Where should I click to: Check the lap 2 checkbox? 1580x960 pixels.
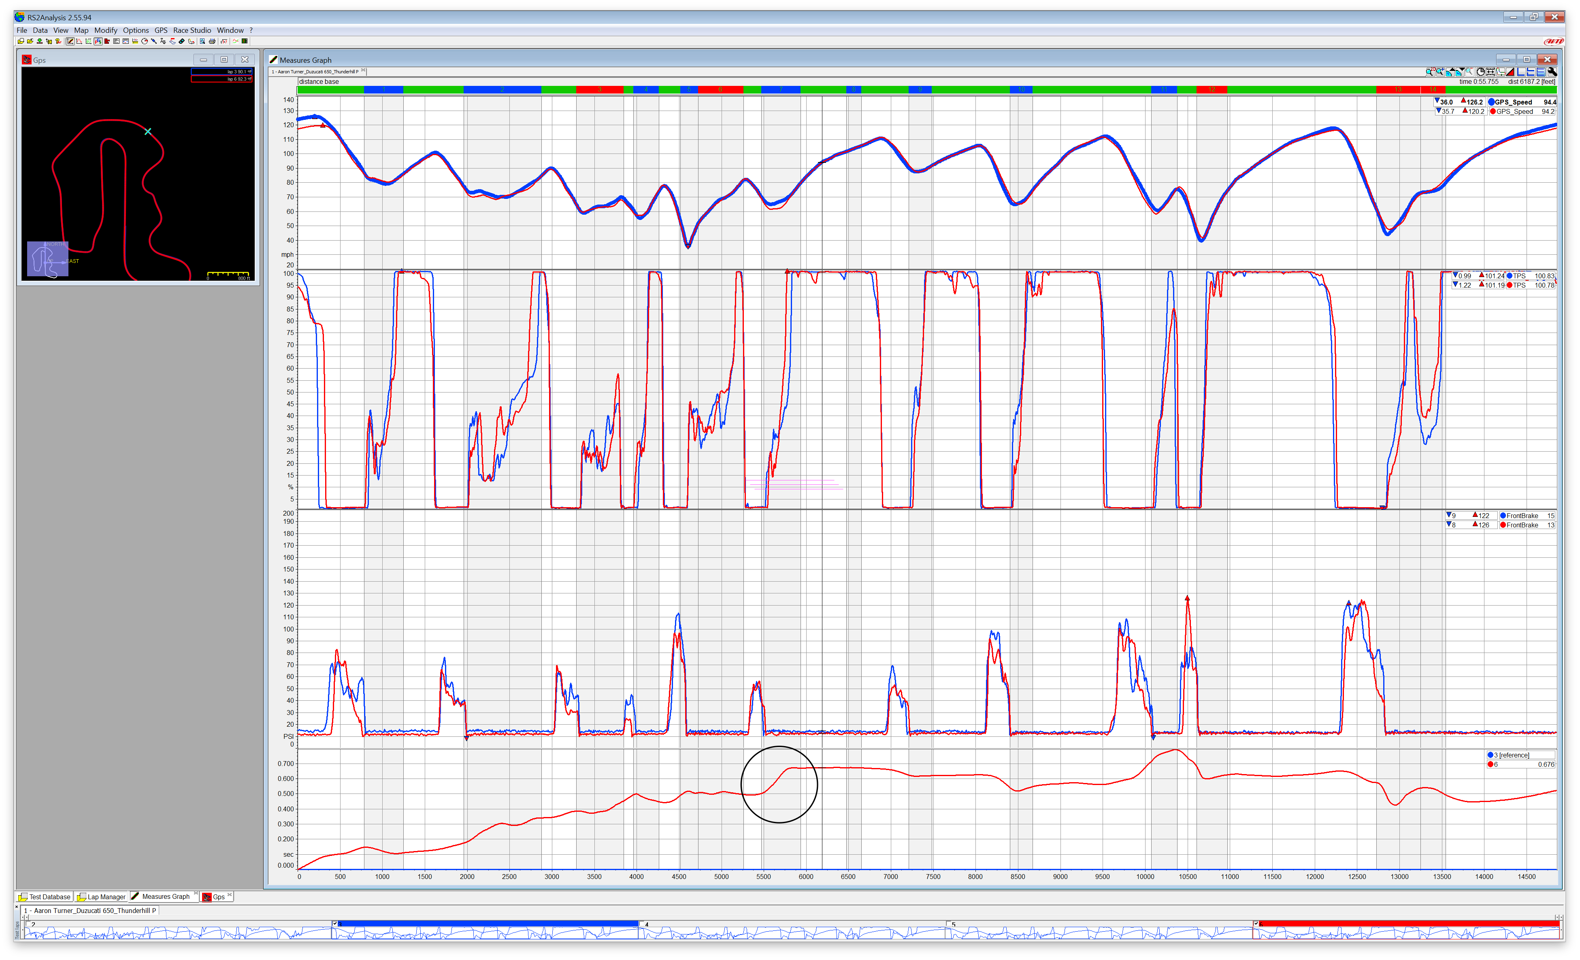[29, 924]
